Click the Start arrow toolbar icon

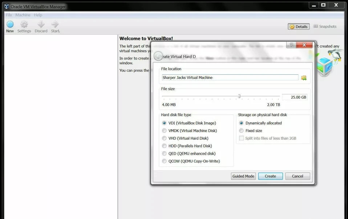55,24
